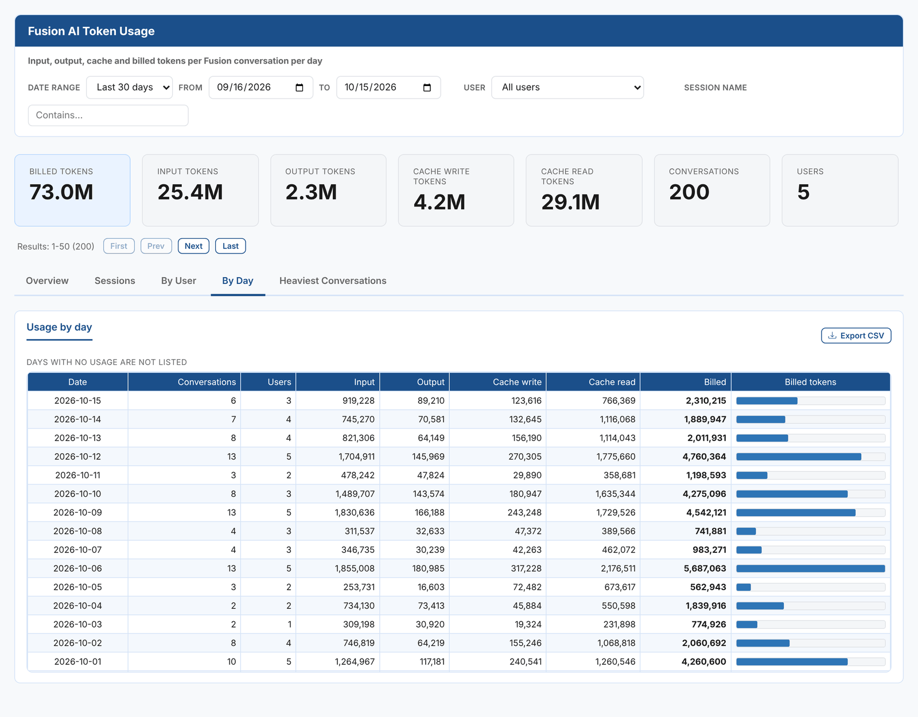
Task: Click billed value 4,760,364
Action: pos(704,457)
